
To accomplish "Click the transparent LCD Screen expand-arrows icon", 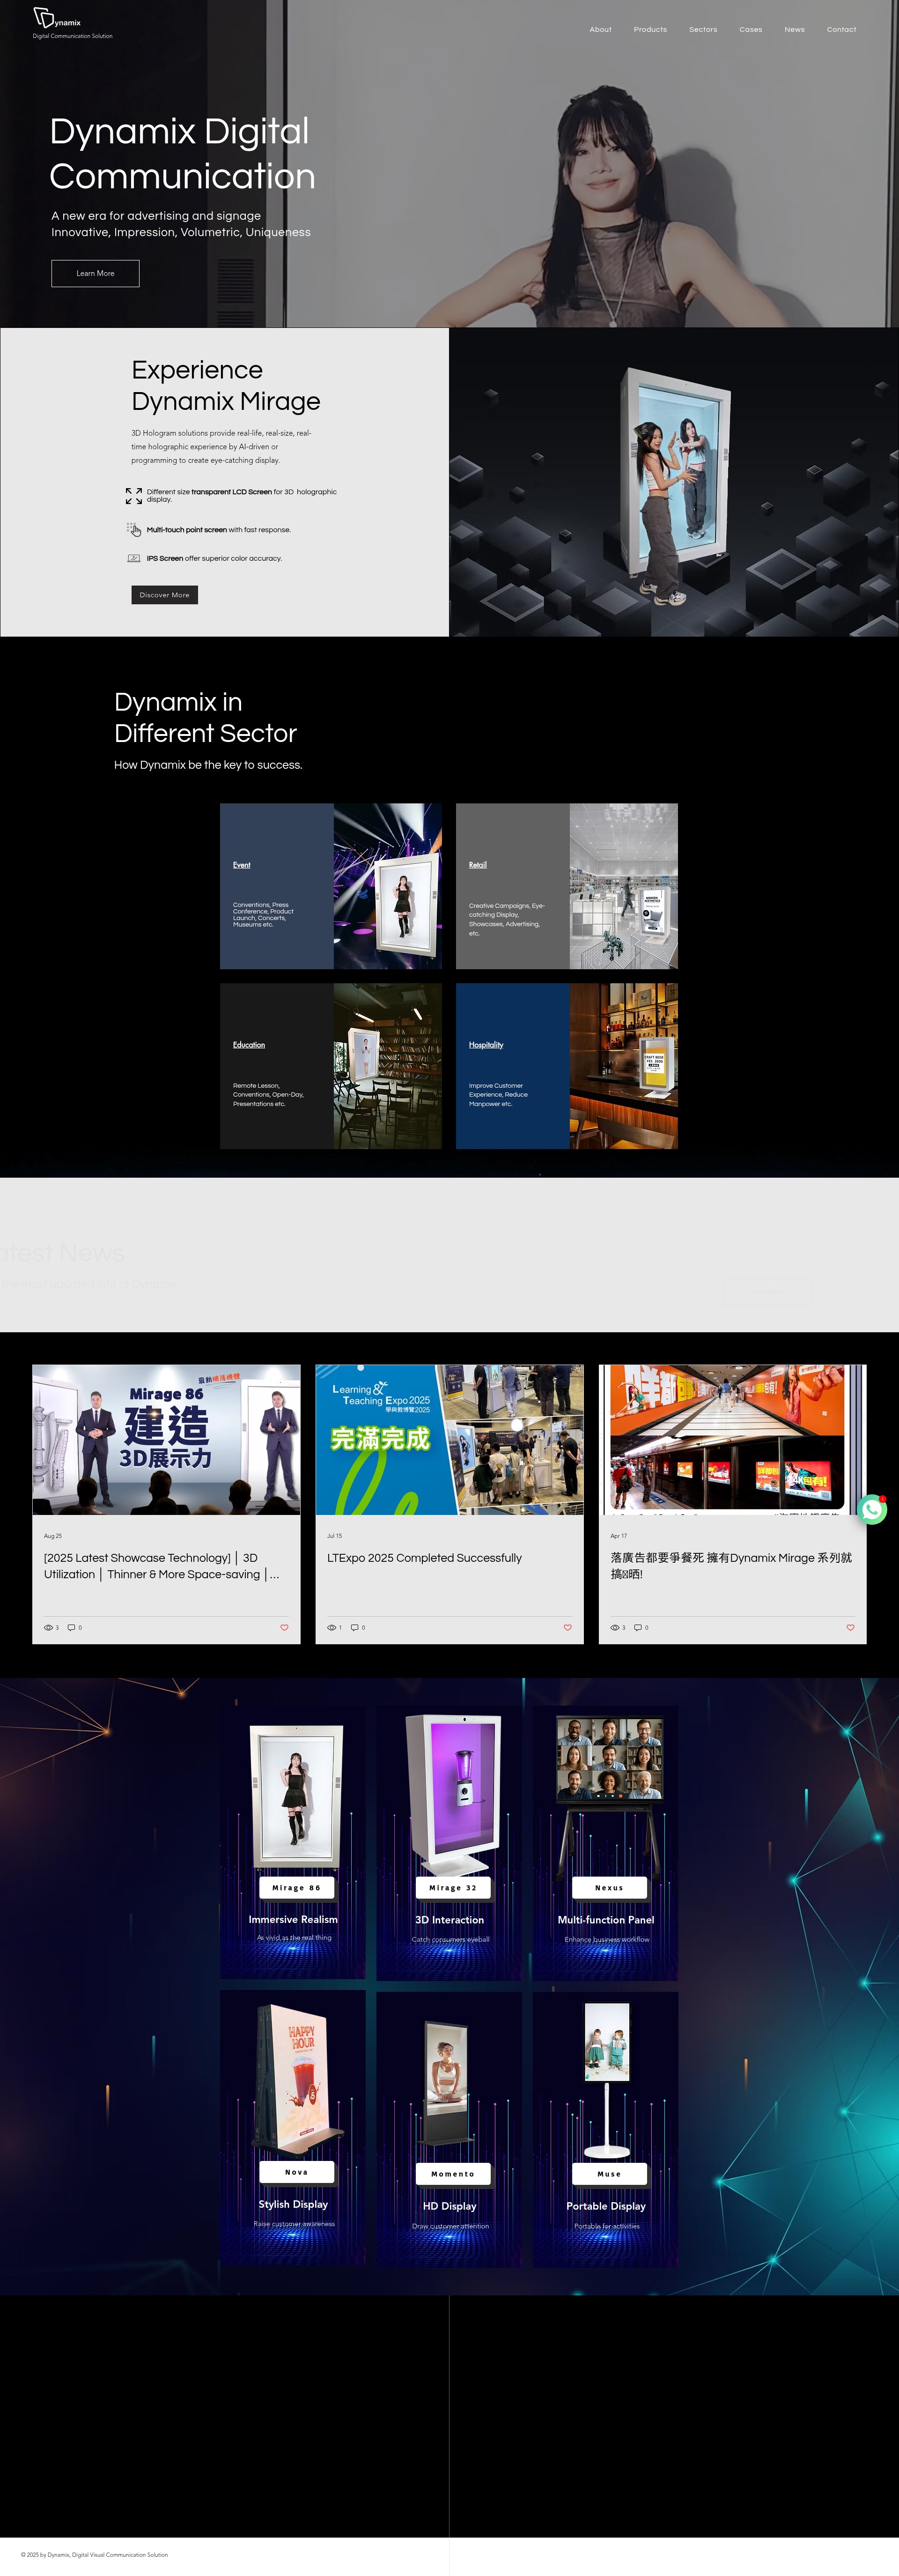I will click(134, 495).
